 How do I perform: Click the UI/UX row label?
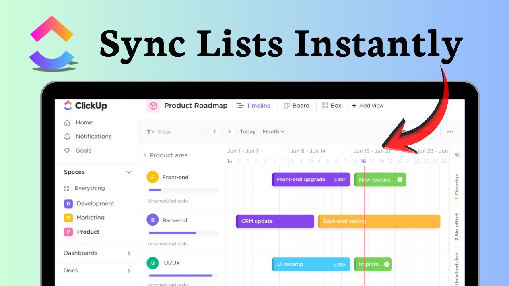(172, 263)
